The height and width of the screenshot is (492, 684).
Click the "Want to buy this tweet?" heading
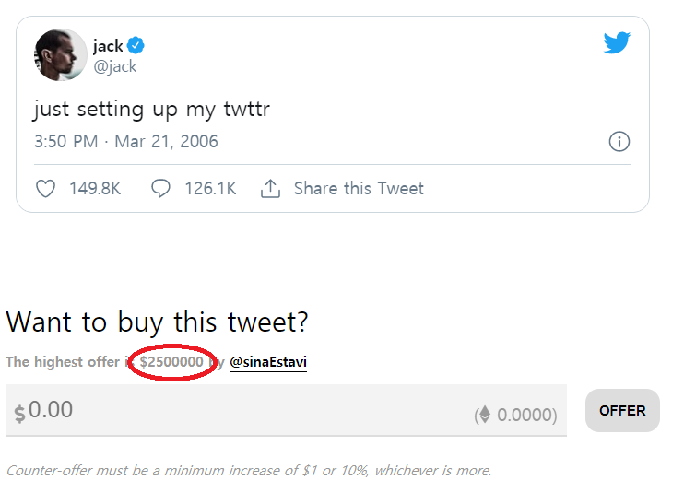point(157,322)
